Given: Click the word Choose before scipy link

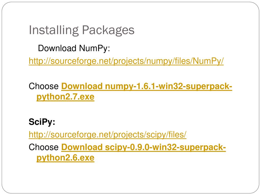Looking at the screenshot, I should 44,147.
